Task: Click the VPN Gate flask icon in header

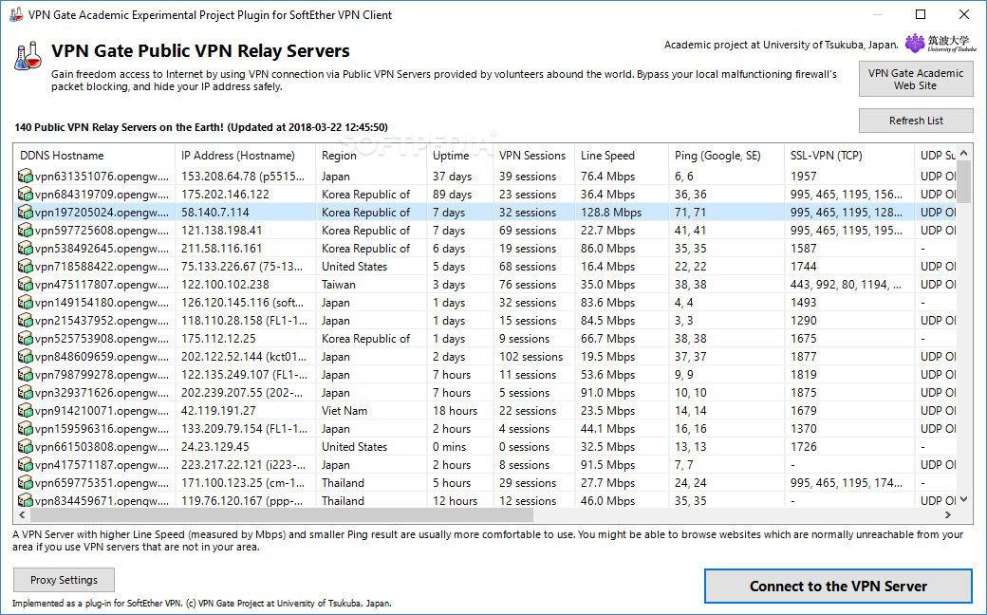Action: tap(28, 56)
